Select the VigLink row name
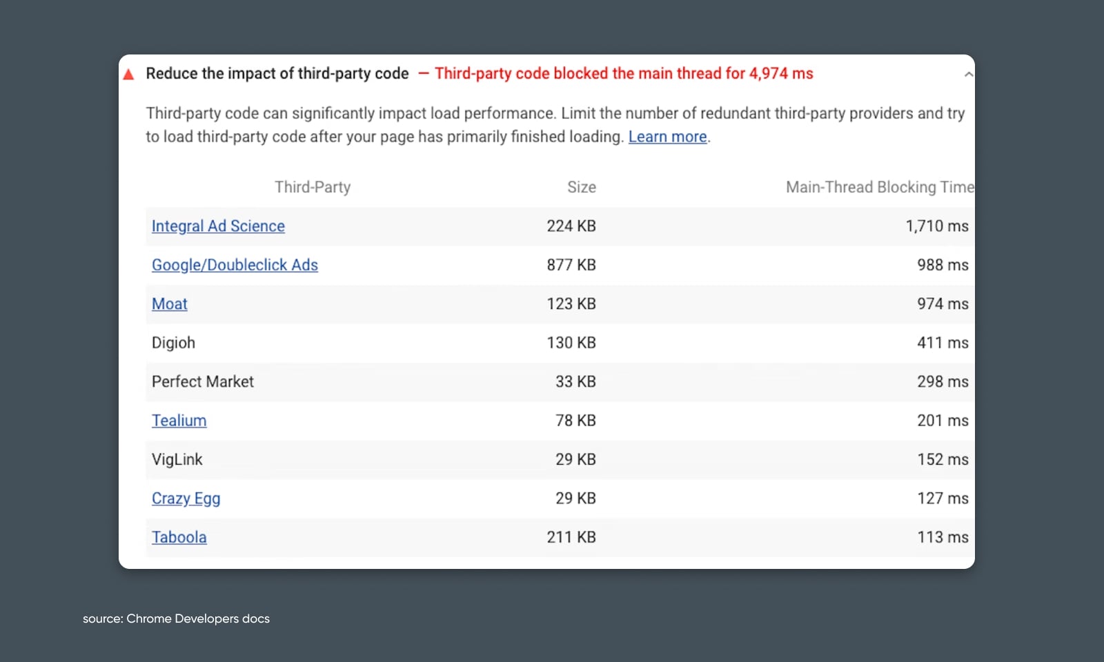This screenshot has height=662, width=1104. pos(177,459)
